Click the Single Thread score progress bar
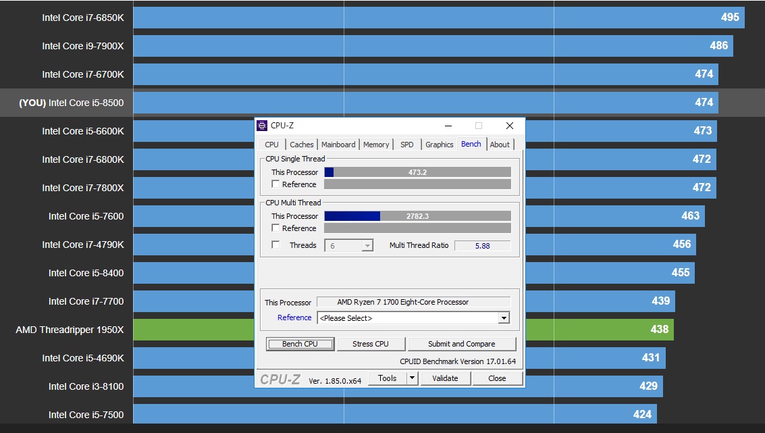 [x=417, y=172]
